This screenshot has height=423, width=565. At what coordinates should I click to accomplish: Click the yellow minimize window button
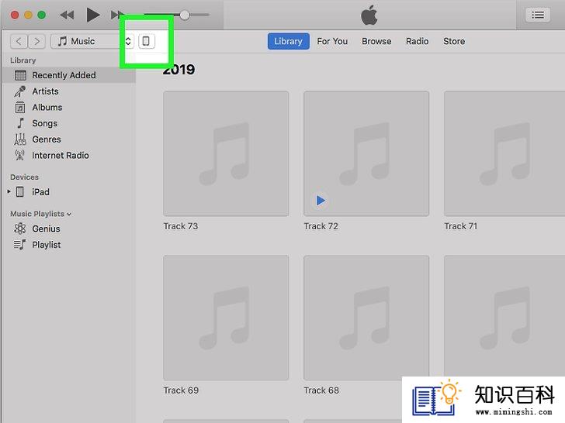[28, 15]
